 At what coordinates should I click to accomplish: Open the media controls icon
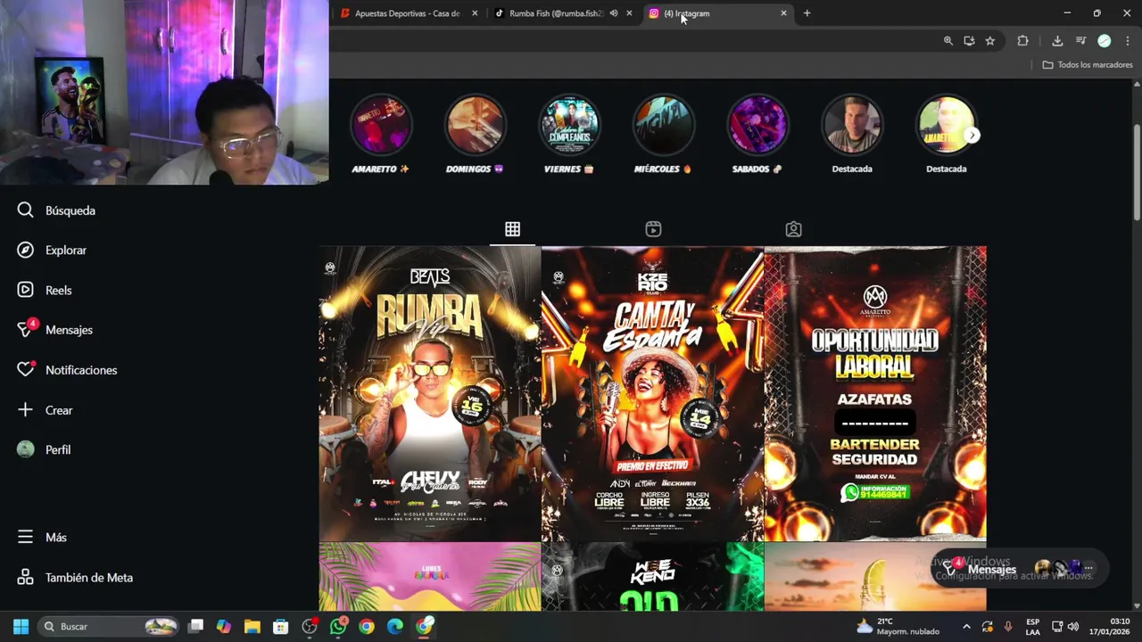coord(1080,41)
